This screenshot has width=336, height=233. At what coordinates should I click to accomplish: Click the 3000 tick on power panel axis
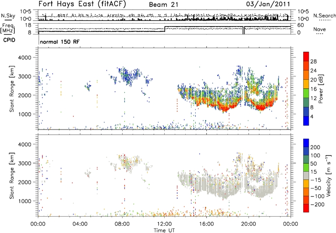(24, 77)
